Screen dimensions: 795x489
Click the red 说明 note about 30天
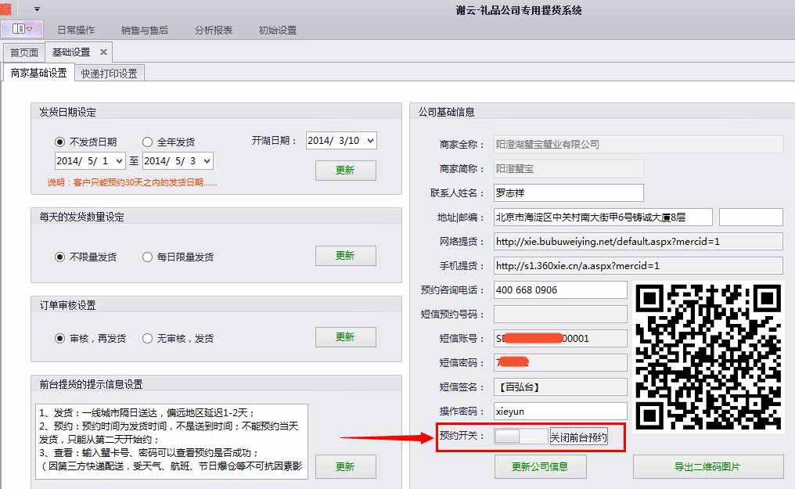pos(131,182)
